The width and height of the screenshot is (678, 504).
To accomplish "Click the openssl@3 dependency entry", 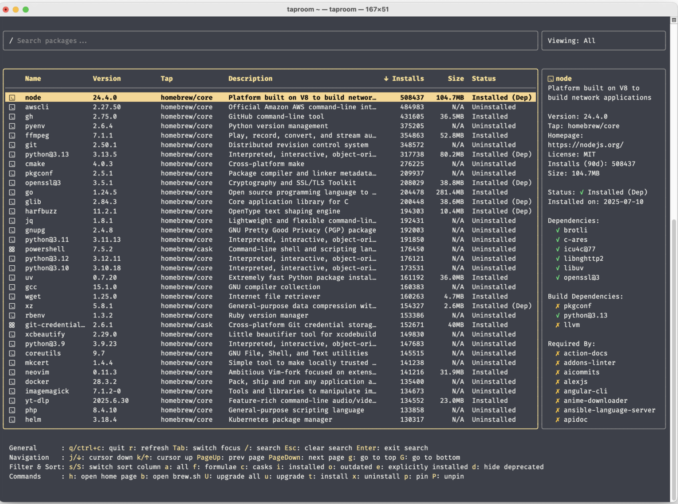I will point(581,278).
